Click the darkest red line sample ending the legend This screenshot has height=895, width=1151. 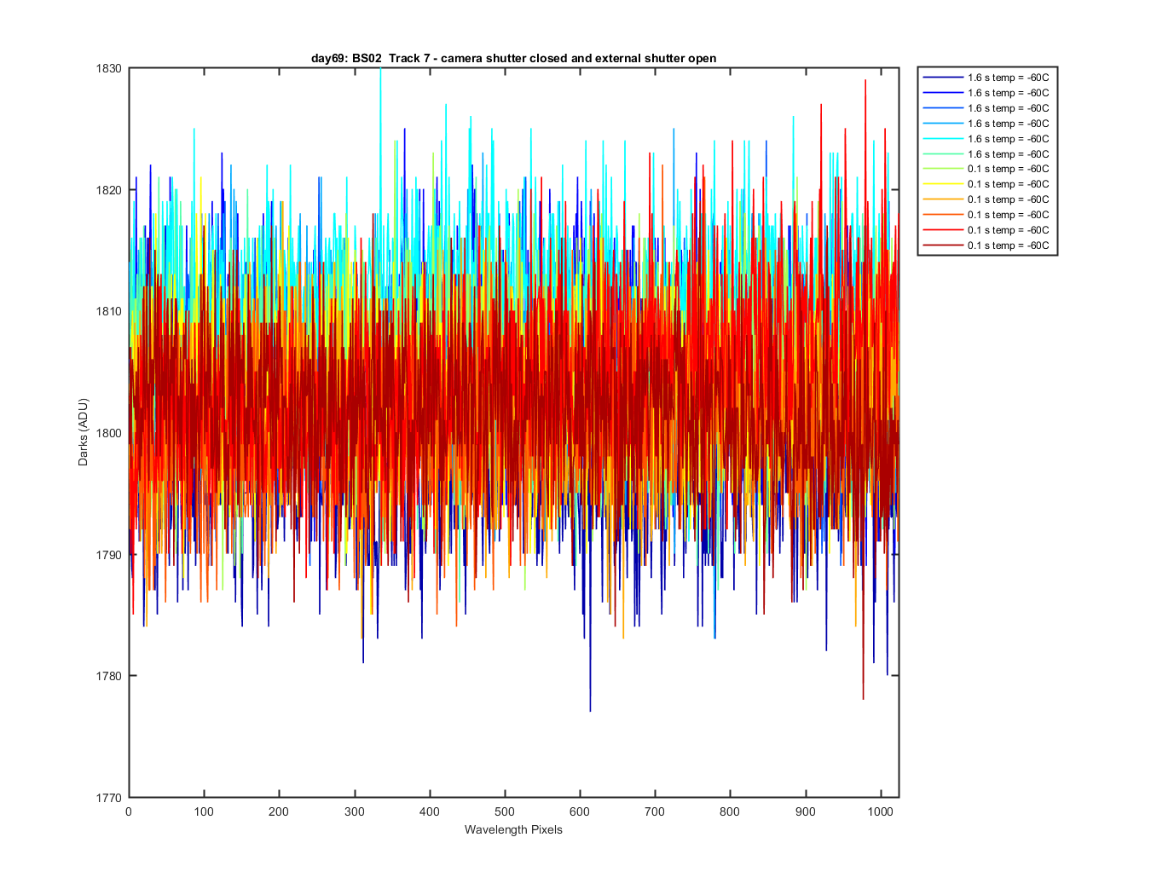coord(942,245)
